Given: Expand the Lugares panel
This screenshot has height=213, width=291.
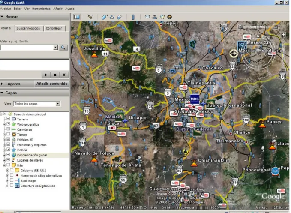Looking at the screenshot, I should coord(2,84).
